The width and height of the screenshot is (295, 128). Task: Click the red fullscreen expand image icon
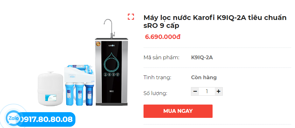131,17
